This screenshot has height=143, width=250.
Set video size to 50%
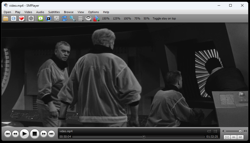click(x=146, y=18)
